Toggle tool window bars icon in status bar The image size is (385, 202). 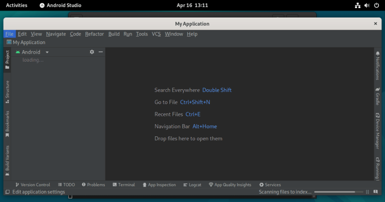(8, 192)
